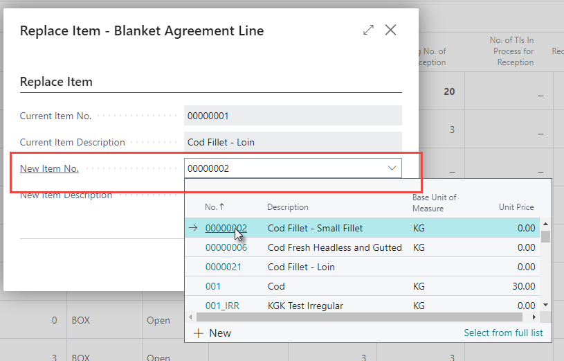Select item 001_IRR in lookup
Image resolution: width=564 pixels, height=361 pixels.
pyautogui.click(x=222, y=306)
